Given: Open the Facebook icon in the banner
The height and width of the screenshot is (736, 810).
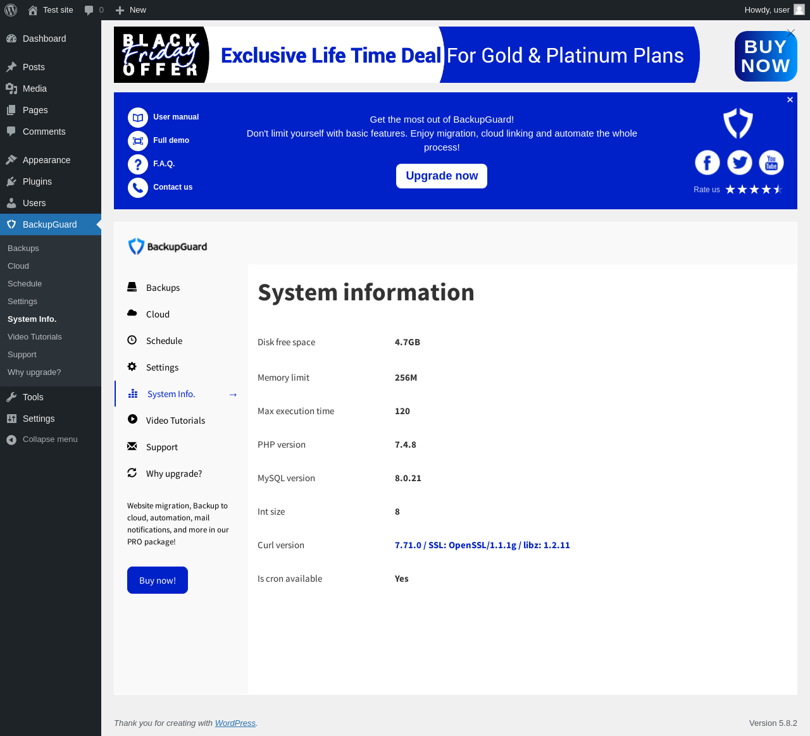Looking at the screenshot, I should pyautogui.click(x=707, y=163).
